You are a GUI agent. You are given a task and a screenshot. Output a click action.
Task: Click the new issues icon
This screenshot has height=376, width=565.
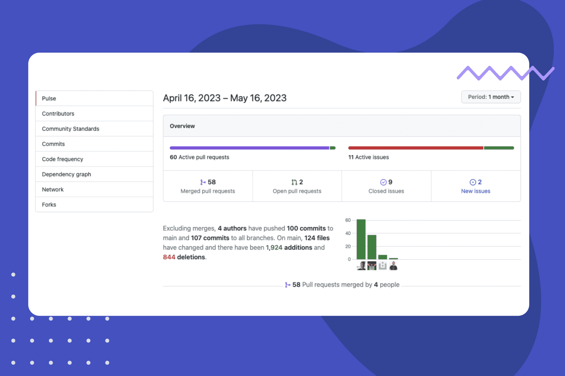click(x=472, y=182)
